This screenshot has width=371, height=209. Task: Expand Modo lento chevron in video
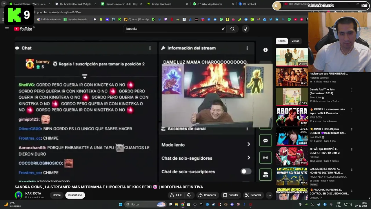pyautogui.click(x=248, y=144)
